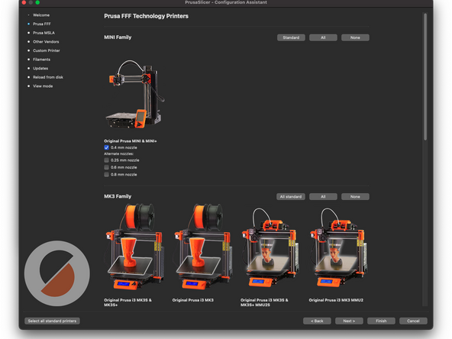Click 'Original Prusa i3 MK3' label
The width and height of the screenshot is (452, 339).
pos(193,300)
